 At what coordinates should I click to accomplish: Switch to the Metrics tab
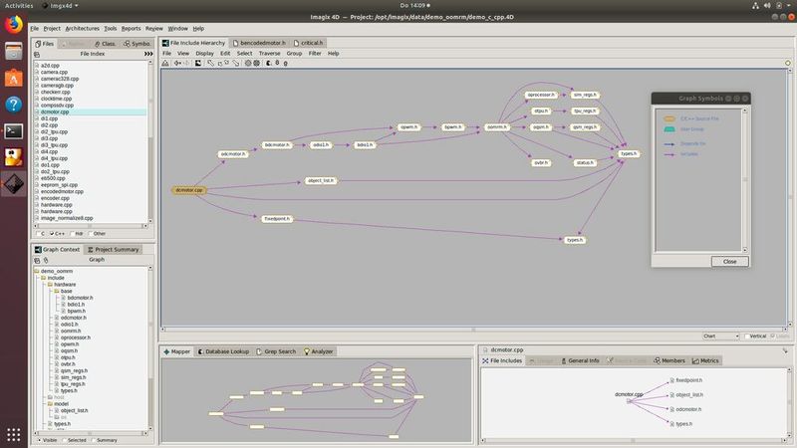point(705,360)
